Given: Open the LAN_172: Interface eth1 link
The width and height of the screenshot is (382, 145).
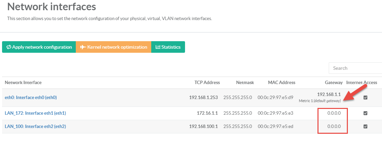Looking at the screenshot, I should (35, 113).
